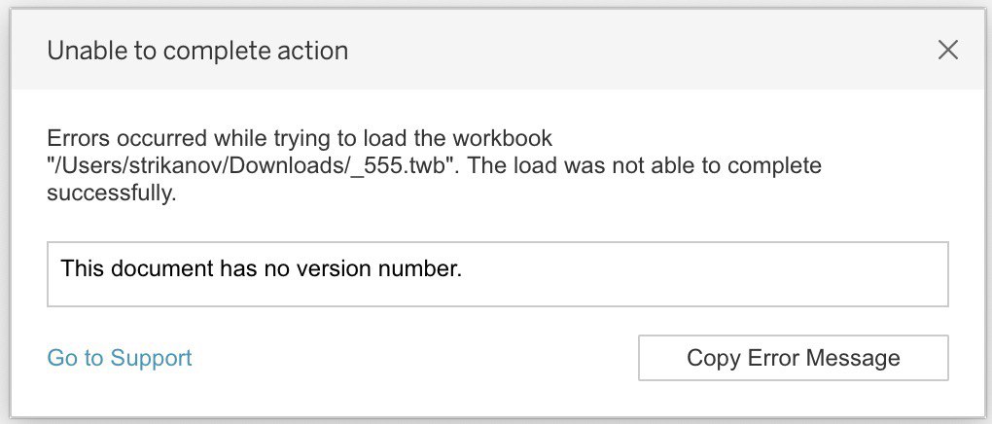Select the "This document has no version number." text
992x424 pixels.
coord(261,267)
